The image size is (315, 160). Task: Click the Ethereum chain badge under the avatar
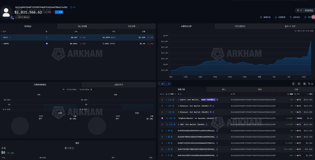point(12,18)
